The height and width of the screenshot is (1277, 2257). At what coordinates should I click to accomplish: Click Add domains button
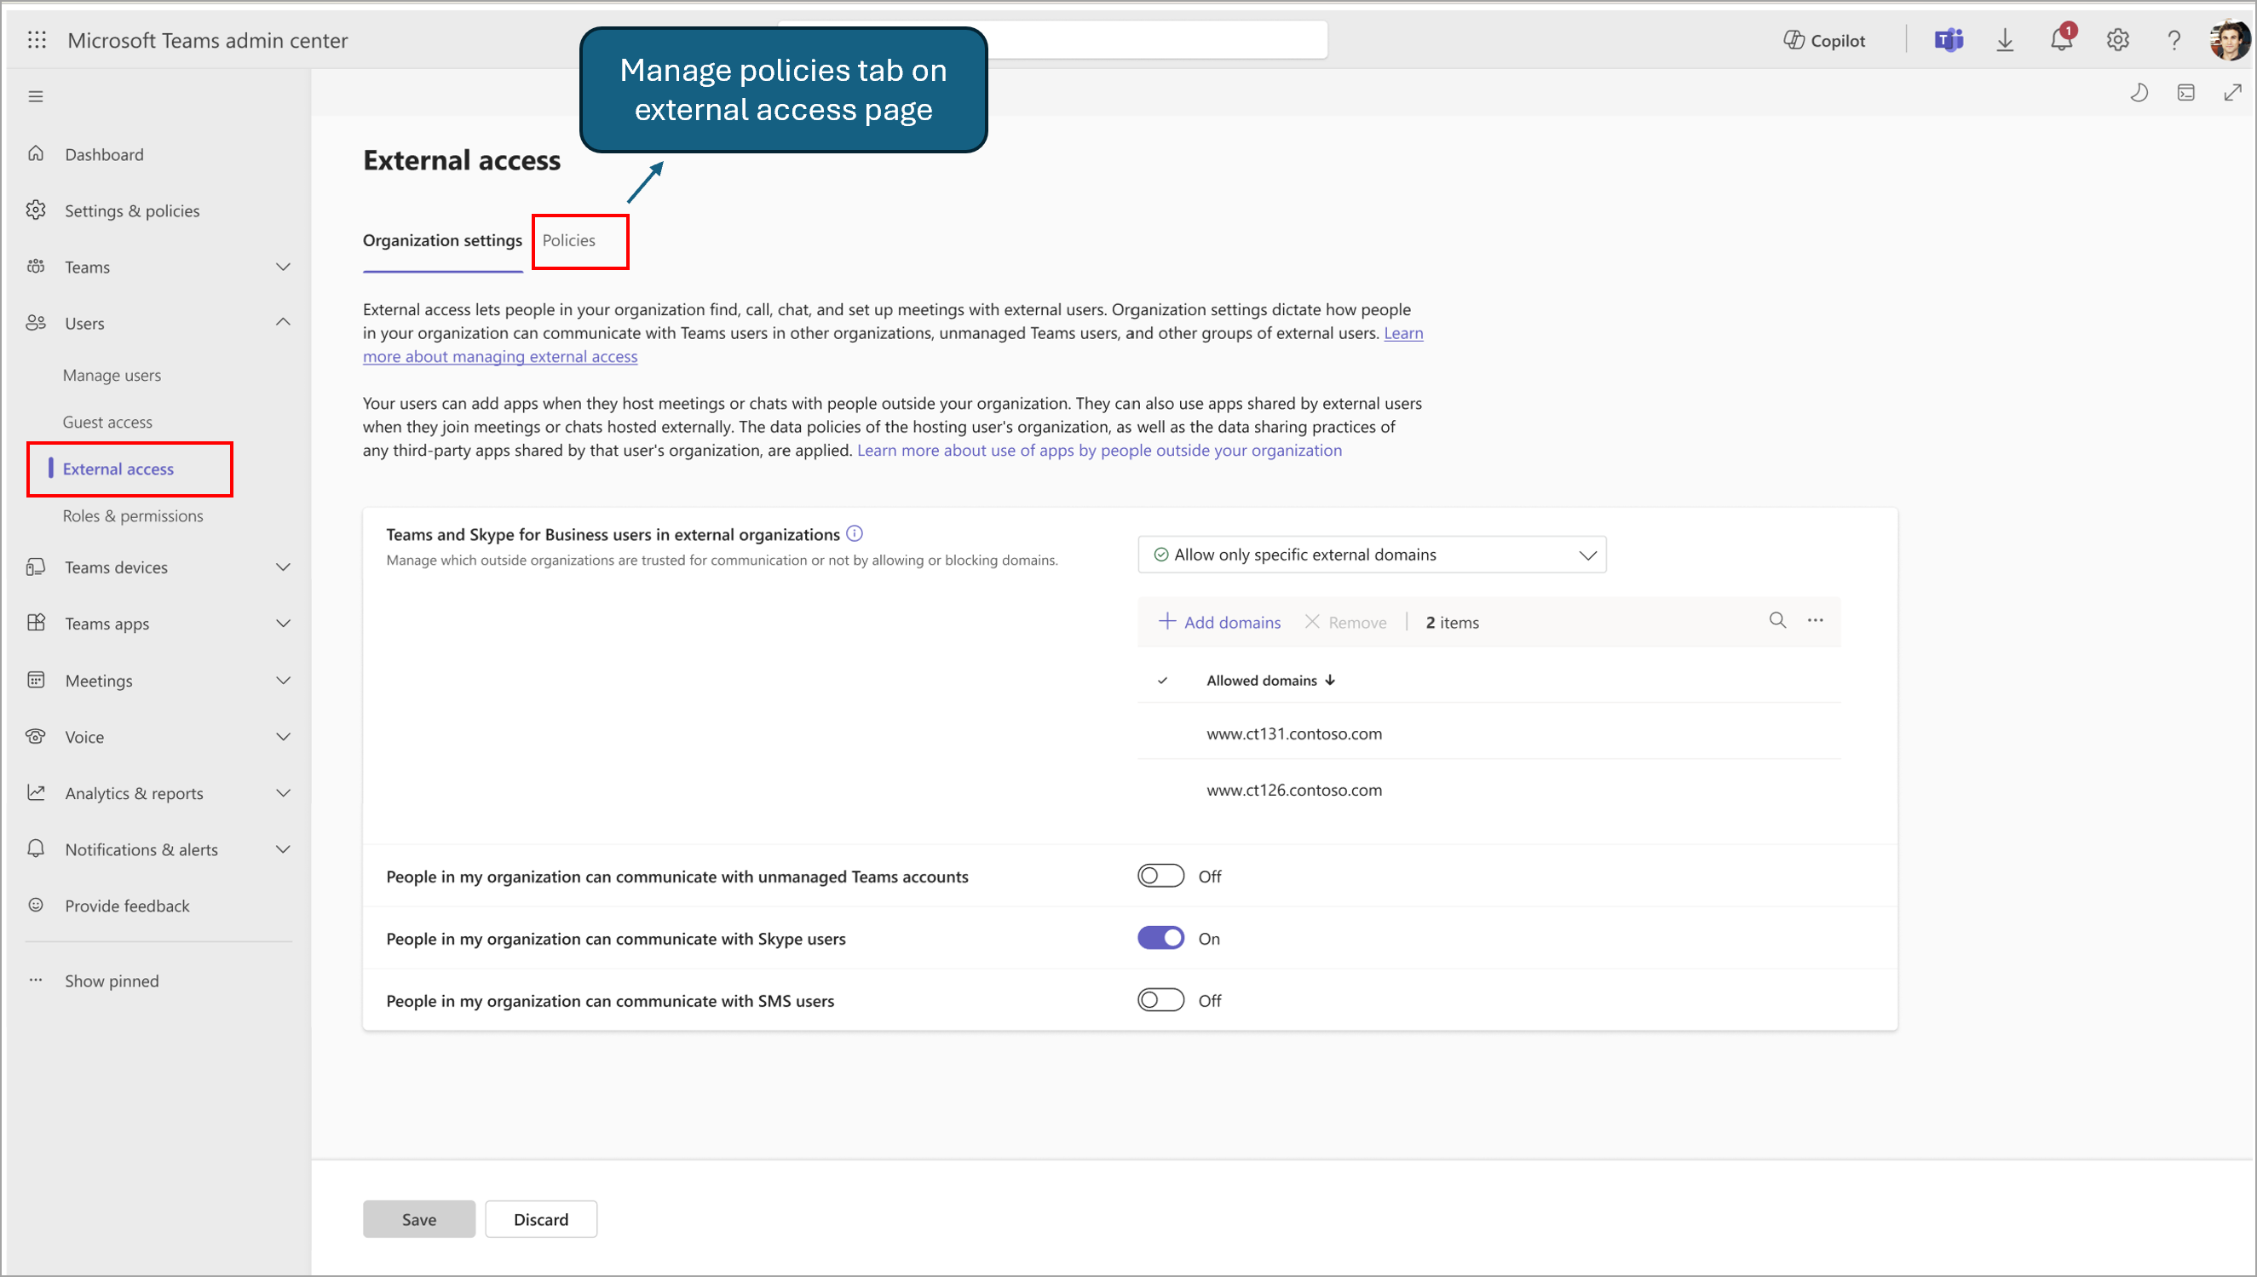[x=1223, y=621]
